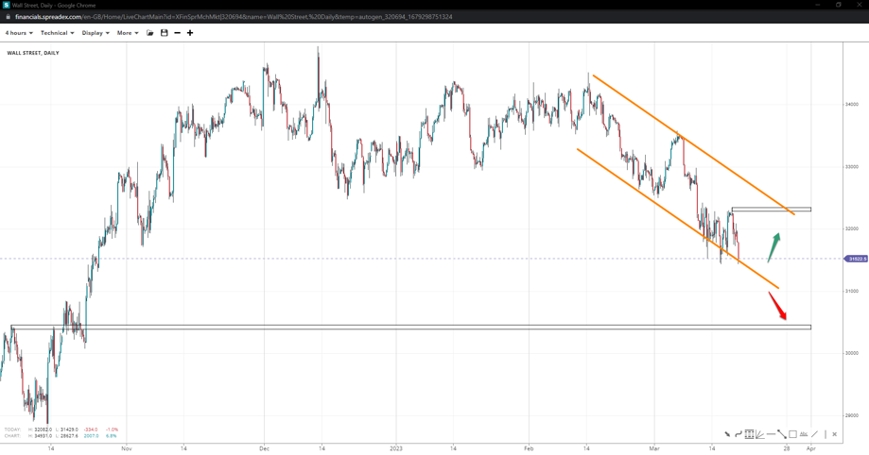Open the More menu
Viewport: 869px width, 455px height.
(x=127, y=33)
